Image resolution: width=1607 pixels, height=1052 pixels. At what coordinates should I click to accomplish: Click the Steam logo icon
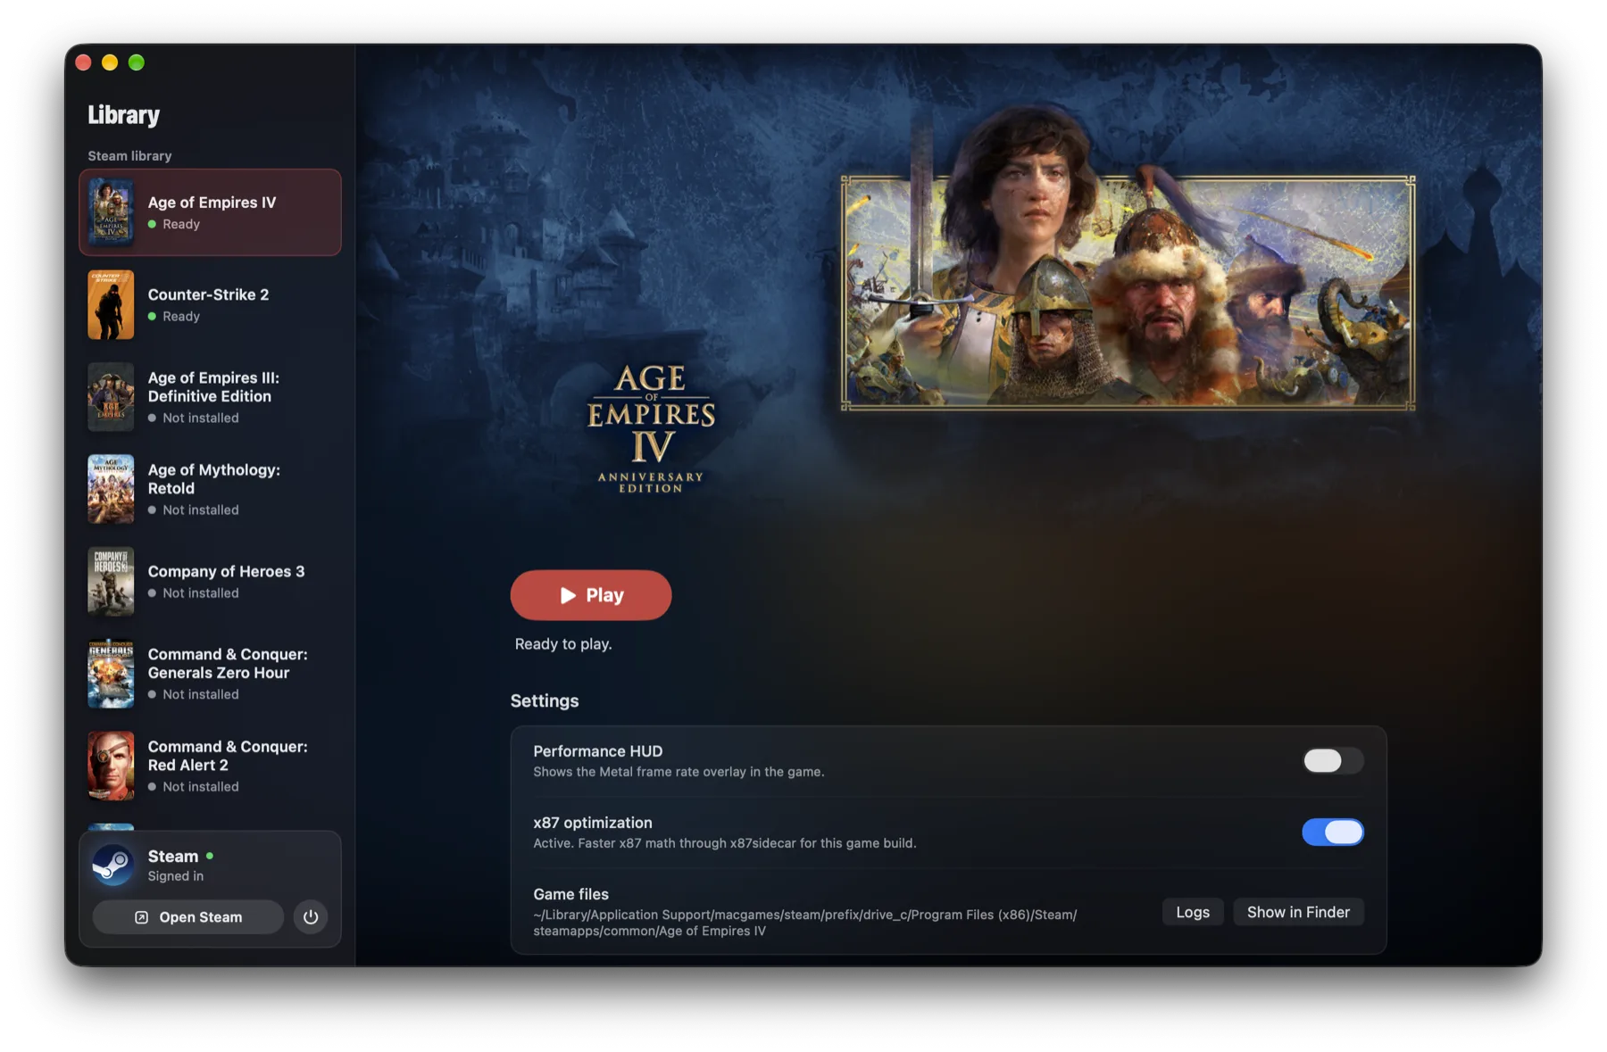tap(113, 865)
